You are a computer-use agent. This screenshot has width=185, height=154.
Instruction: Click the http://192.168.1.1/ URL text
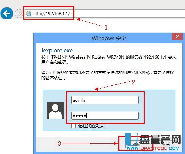52,14
